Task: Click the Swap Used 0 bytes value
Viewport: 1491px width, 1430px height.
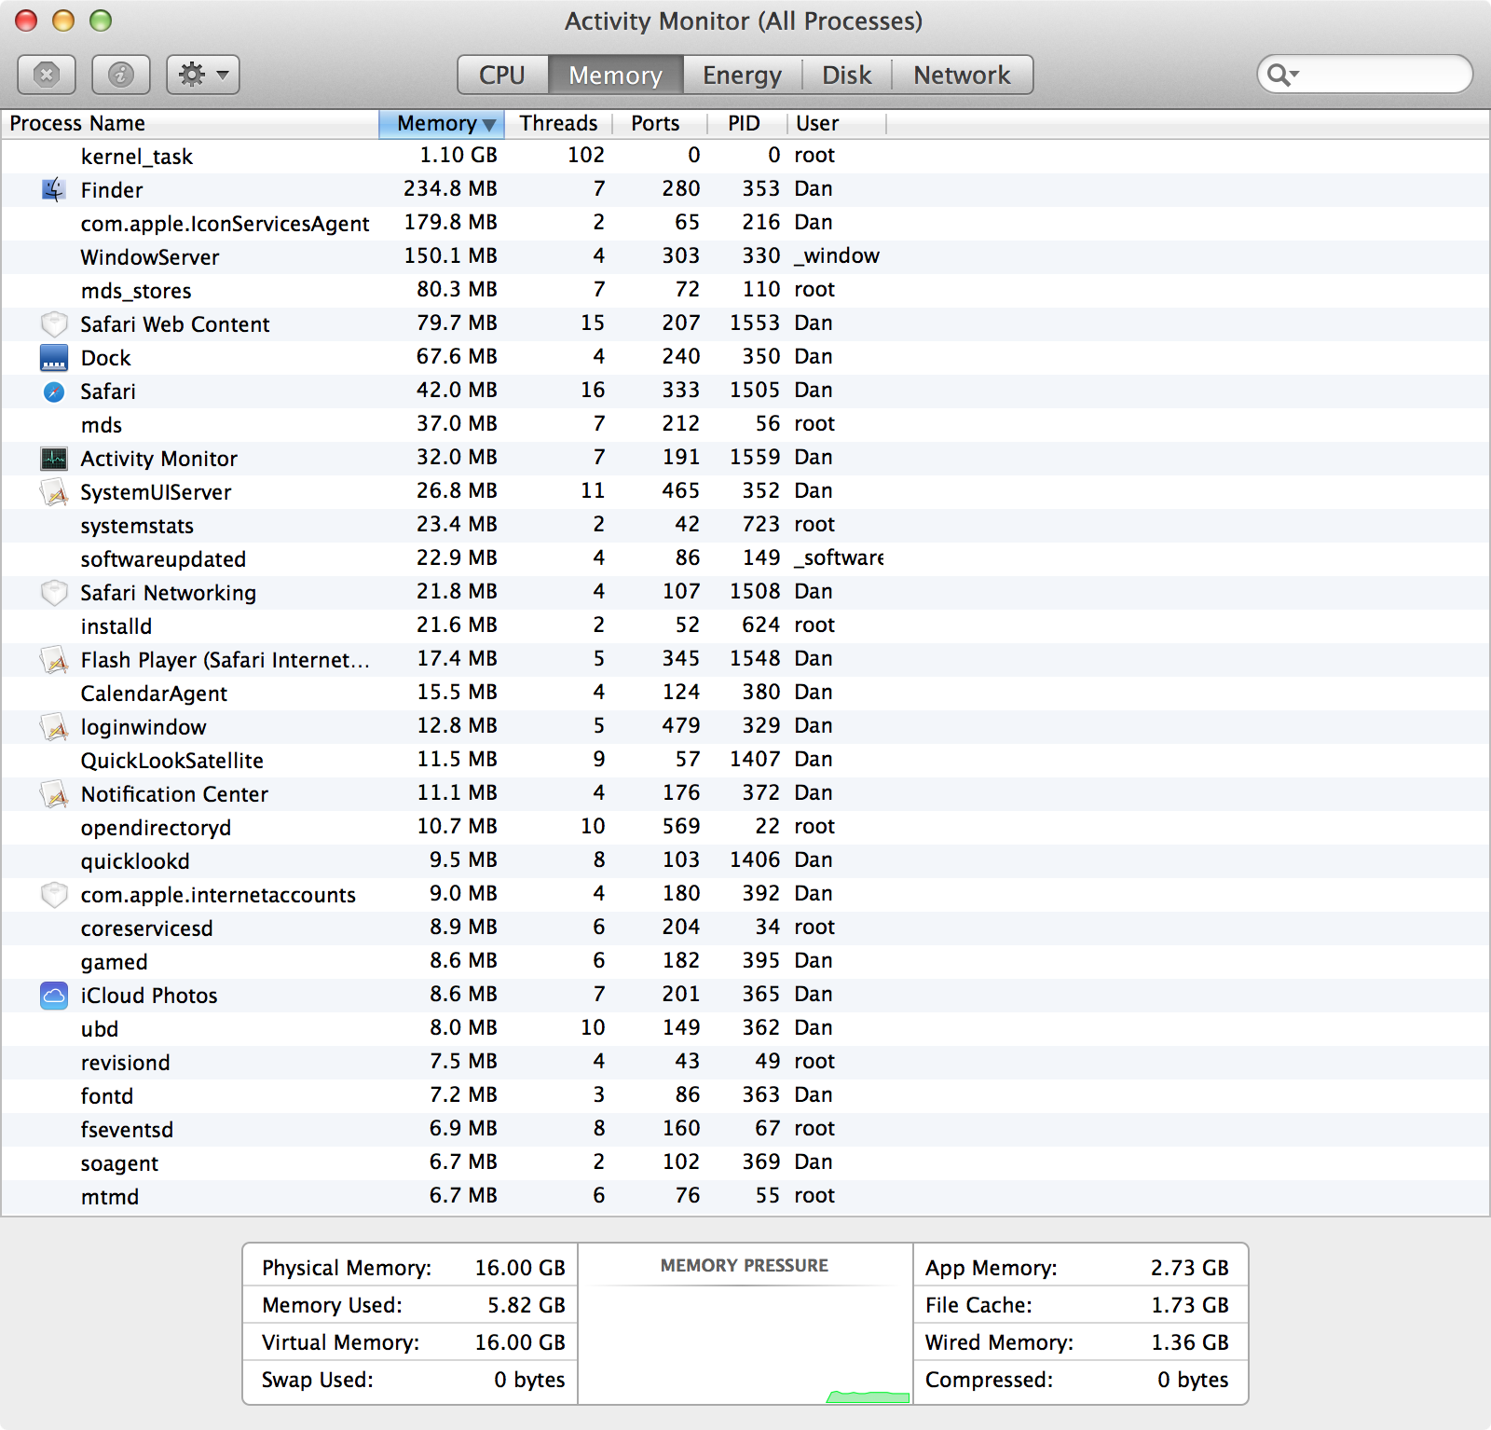Action: (529, 1380)
